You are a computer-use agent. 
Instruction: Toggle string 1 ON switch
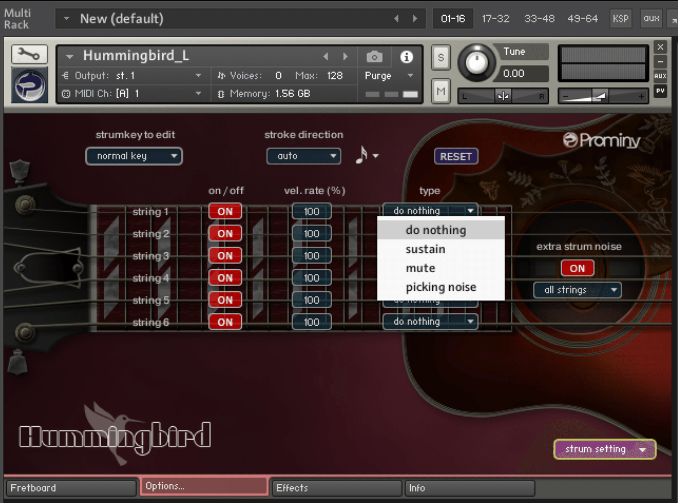225,212
